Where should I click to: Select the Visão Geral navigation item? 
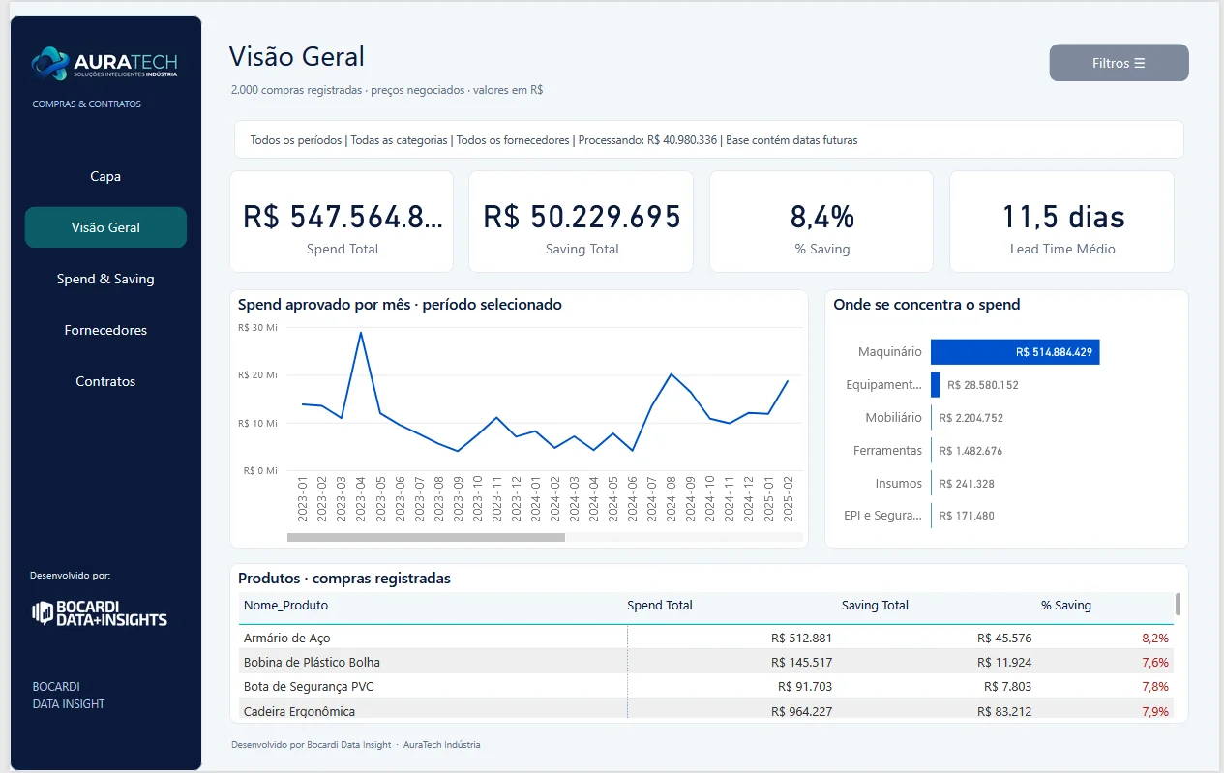(x=105, y=227)
